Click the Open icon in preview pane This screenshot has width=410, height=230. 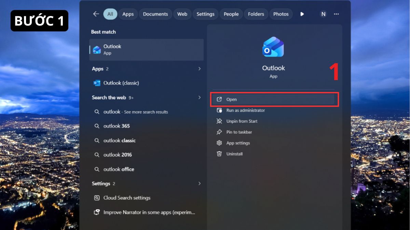tap(219, 99)
